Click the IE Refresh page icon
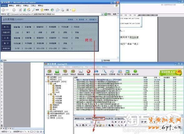Image resolution: width=184 pixels, height=134 pixels. (25, 10)
